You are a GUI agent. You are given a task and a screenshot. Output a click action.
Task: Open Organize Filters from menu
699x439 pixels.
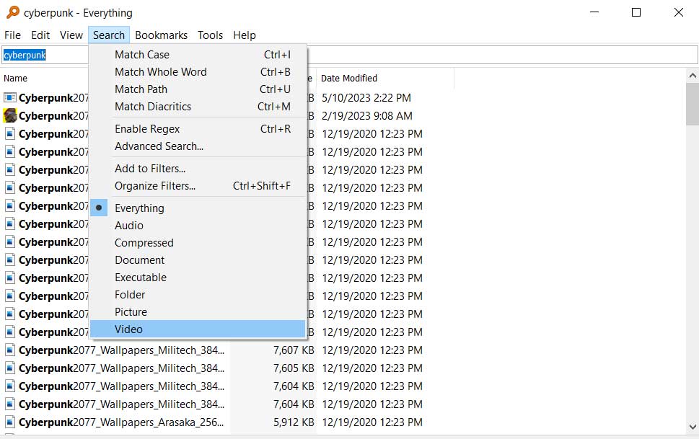pos(198,186)
